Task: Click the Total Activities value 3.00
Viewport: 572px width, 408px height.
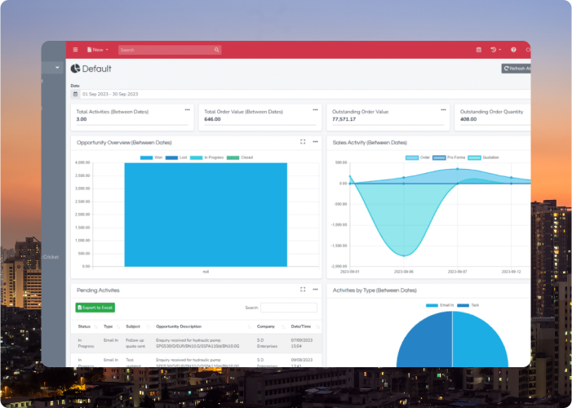Action: (82, 119)
